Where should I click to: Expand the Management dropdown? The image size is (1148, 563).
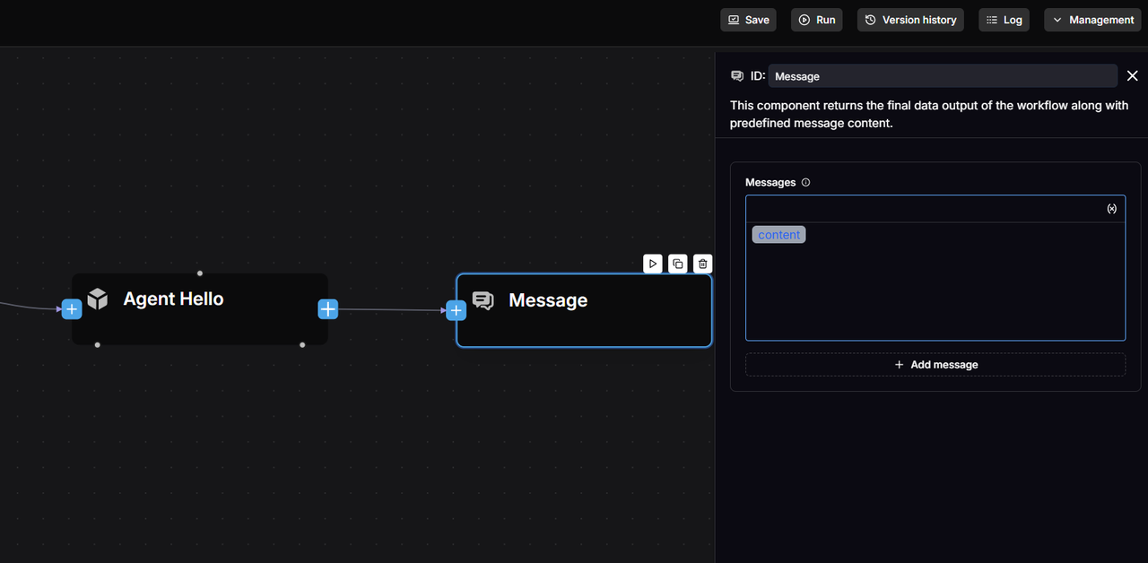click(1092, 20)
